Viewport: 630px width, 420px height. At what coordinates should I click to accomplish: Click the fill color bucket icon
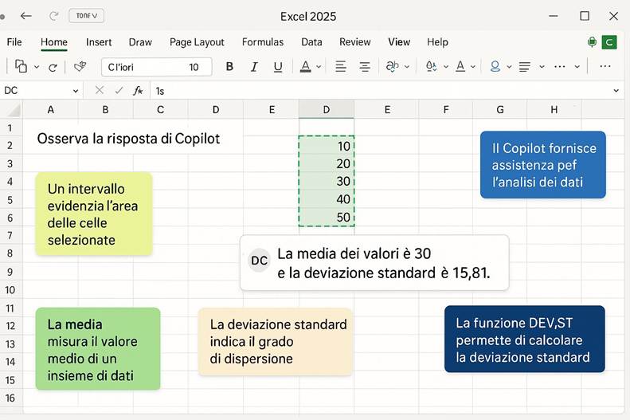(431, 66)
